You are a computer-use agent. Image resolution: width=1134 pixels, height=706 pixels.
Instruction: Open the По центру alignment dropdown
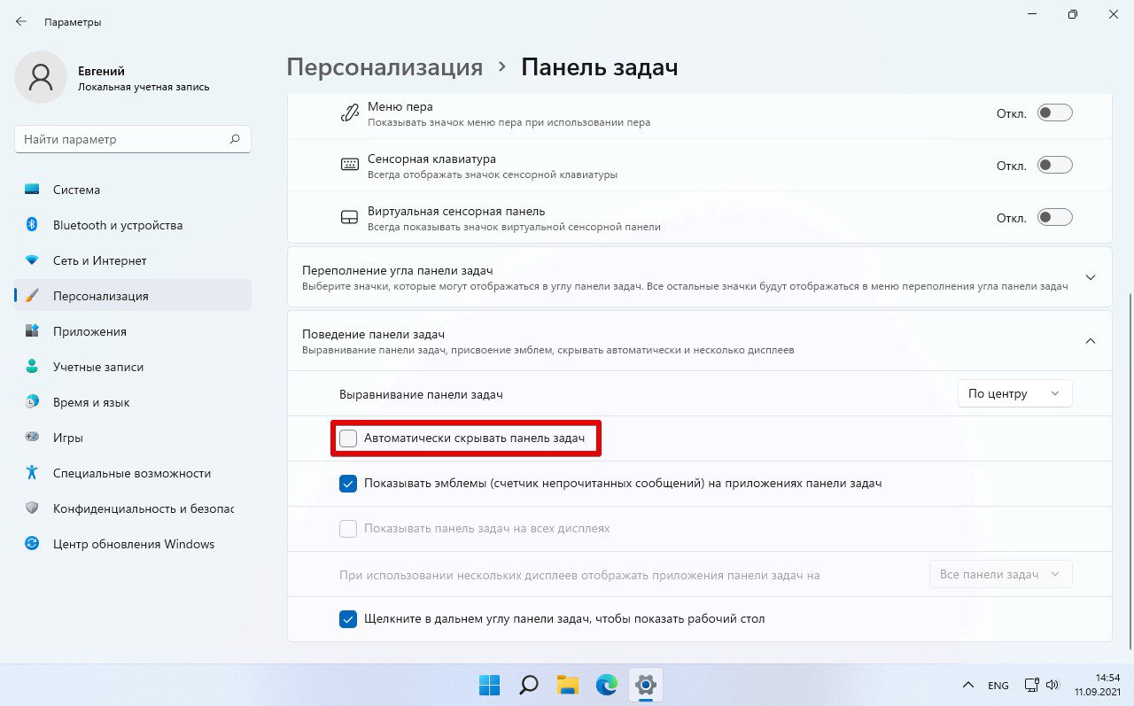point(1015,393)
